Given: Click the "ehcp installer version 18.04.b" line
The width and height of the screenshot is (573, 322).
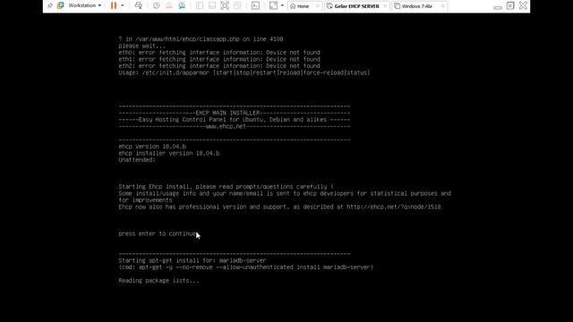Looking at the screenshot, I should [x=169, y=153].
